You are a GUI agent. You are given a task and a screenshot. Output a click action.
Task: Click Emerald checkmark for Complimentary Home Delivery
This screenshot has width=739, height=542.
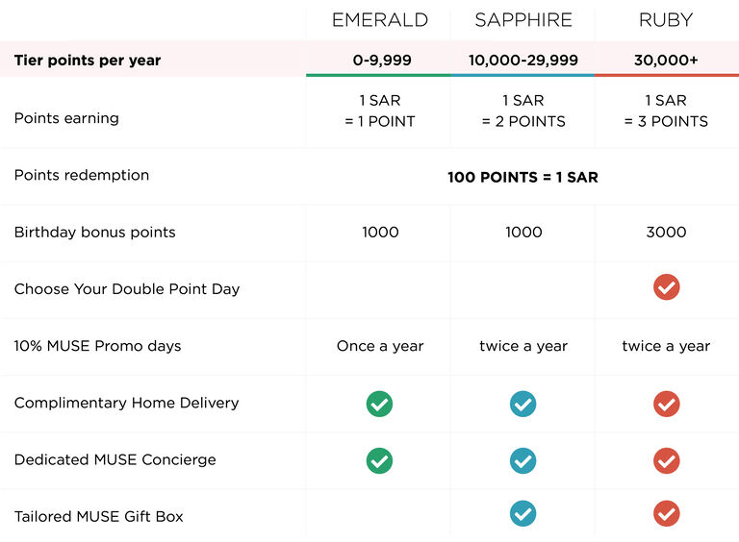(x=379, y=404)
